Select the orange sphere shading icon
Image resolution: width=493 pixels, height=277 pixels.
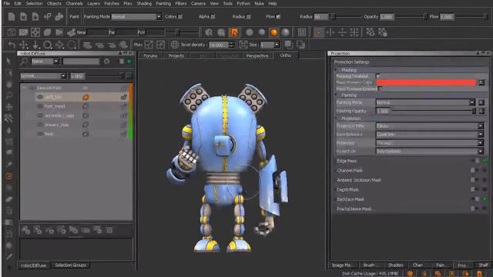pos(274,32)
